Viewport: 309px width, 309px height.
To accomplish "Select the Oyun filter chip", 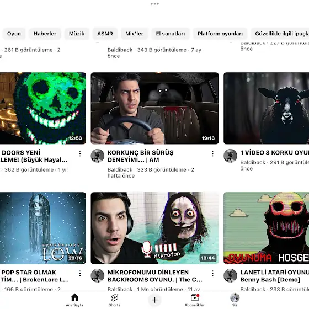I will pyautogui.click(x=14, y=34).
